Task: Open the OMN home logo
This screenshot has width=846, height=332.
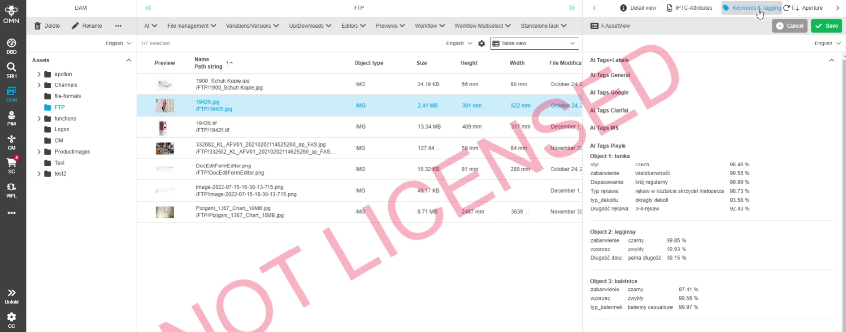Action: (x=11, y=14)
